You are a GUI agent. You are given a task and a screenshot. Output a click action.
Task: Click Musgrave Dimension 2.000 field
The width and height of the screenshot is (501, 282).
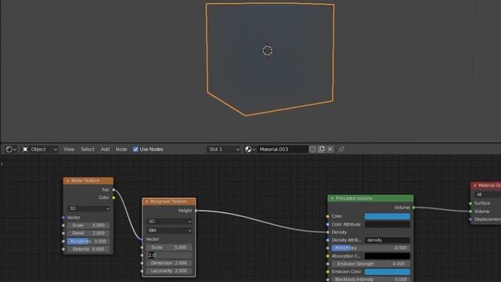point(169,263)
